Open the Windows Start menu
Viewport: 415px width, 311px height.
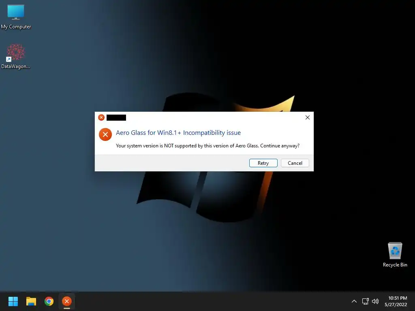13,301
